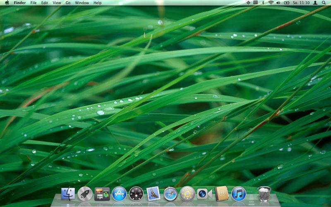
Task: Launch iTunes from the dock
Action: click(239, 194)
